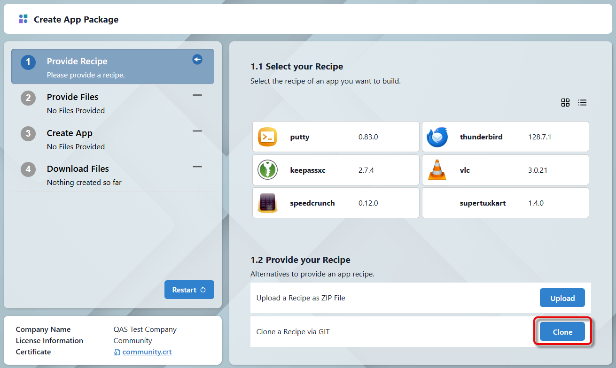This screenshot has width=616, height=368.
Task: Click step number 2 circle
Action: point(28,98)
